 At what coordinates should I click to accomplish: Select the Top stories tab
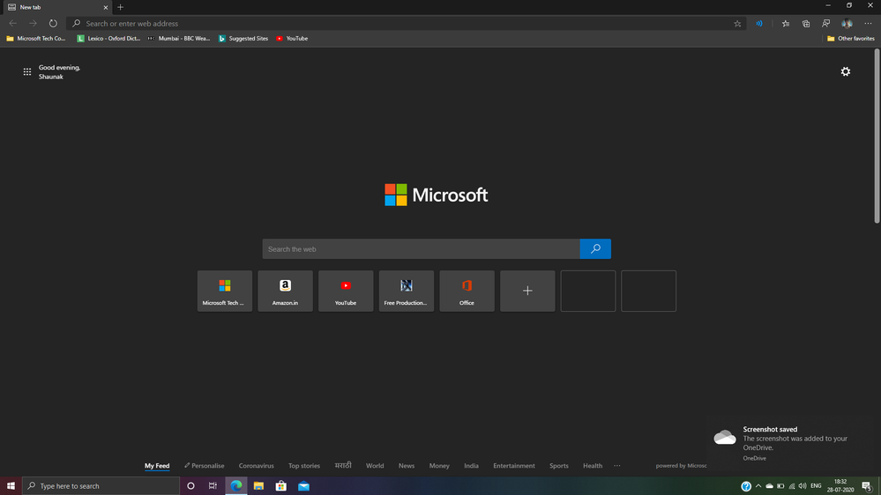[x=304, y=466]
